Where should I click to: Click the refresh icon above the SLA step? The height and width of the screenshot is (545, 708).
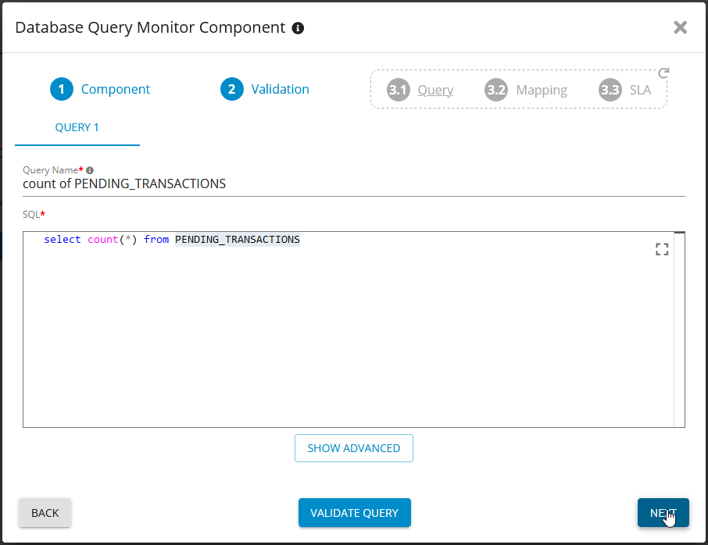tap(663, 73)
